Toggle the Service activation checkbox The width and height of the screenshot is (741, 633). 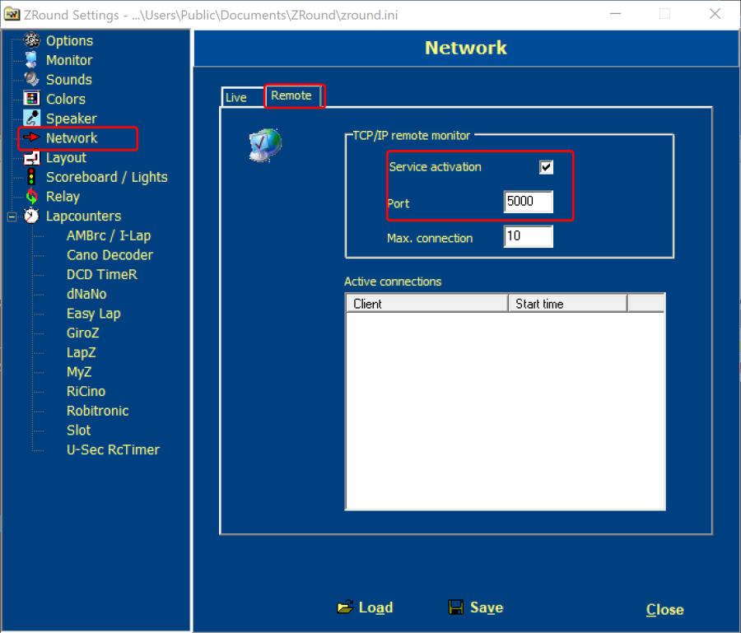546,167
